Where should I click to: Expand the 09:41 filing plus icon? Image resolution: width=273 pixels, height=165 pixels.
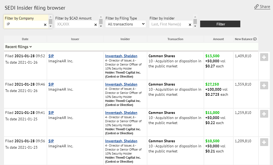[x=264, y=114]
